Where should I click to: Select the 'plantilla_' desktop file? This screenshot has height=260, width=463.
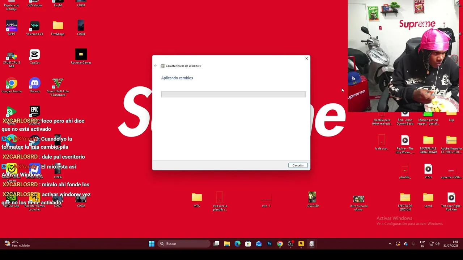[x=405, y=172]
